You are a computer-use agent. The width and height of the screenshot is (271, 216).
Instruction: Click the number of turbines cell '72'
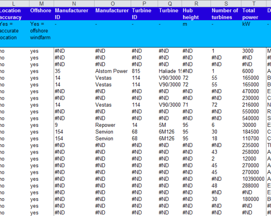pos(226,105)
